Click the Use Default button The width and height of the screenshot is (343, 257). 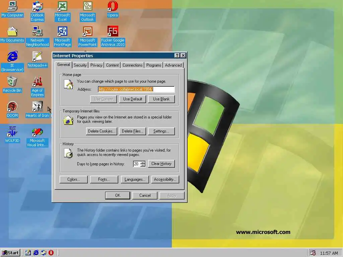pos(133,99)
